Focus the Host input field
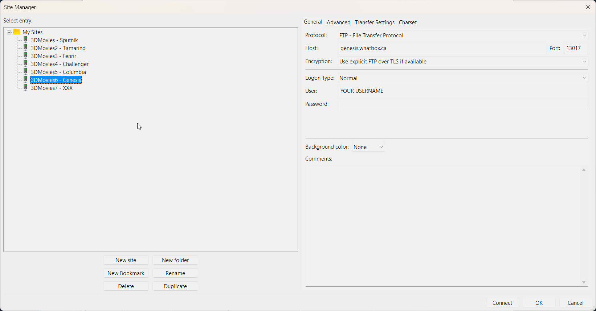This screenshot has height=311, width=596. 442,48
